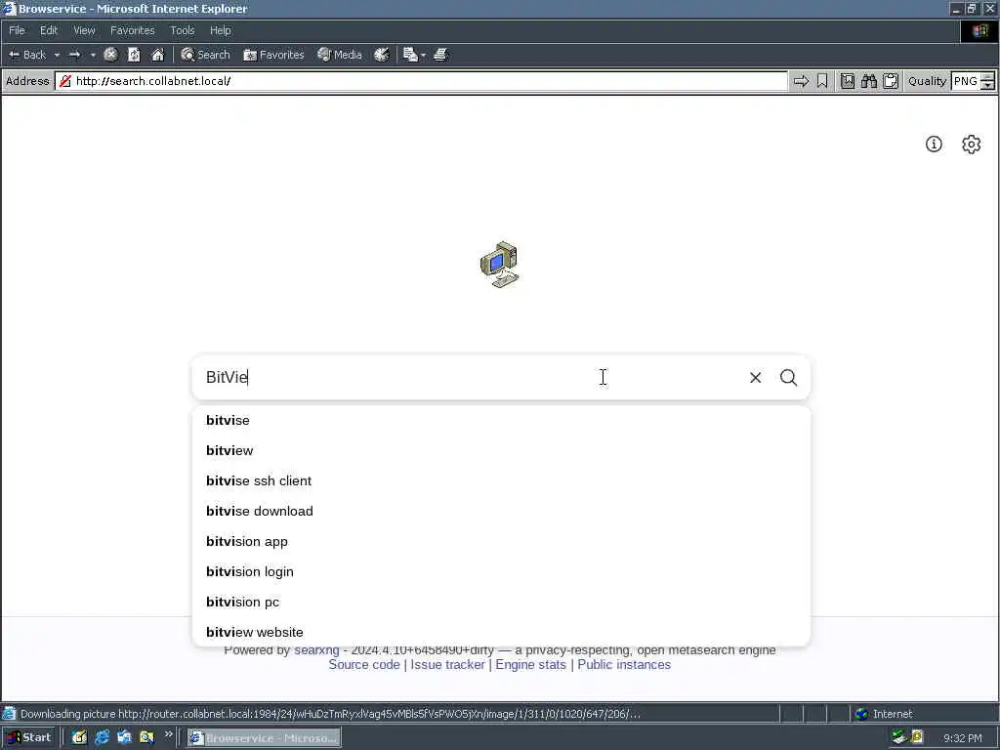
Task: Stop loading the page
Action: (x=110, y=55)
